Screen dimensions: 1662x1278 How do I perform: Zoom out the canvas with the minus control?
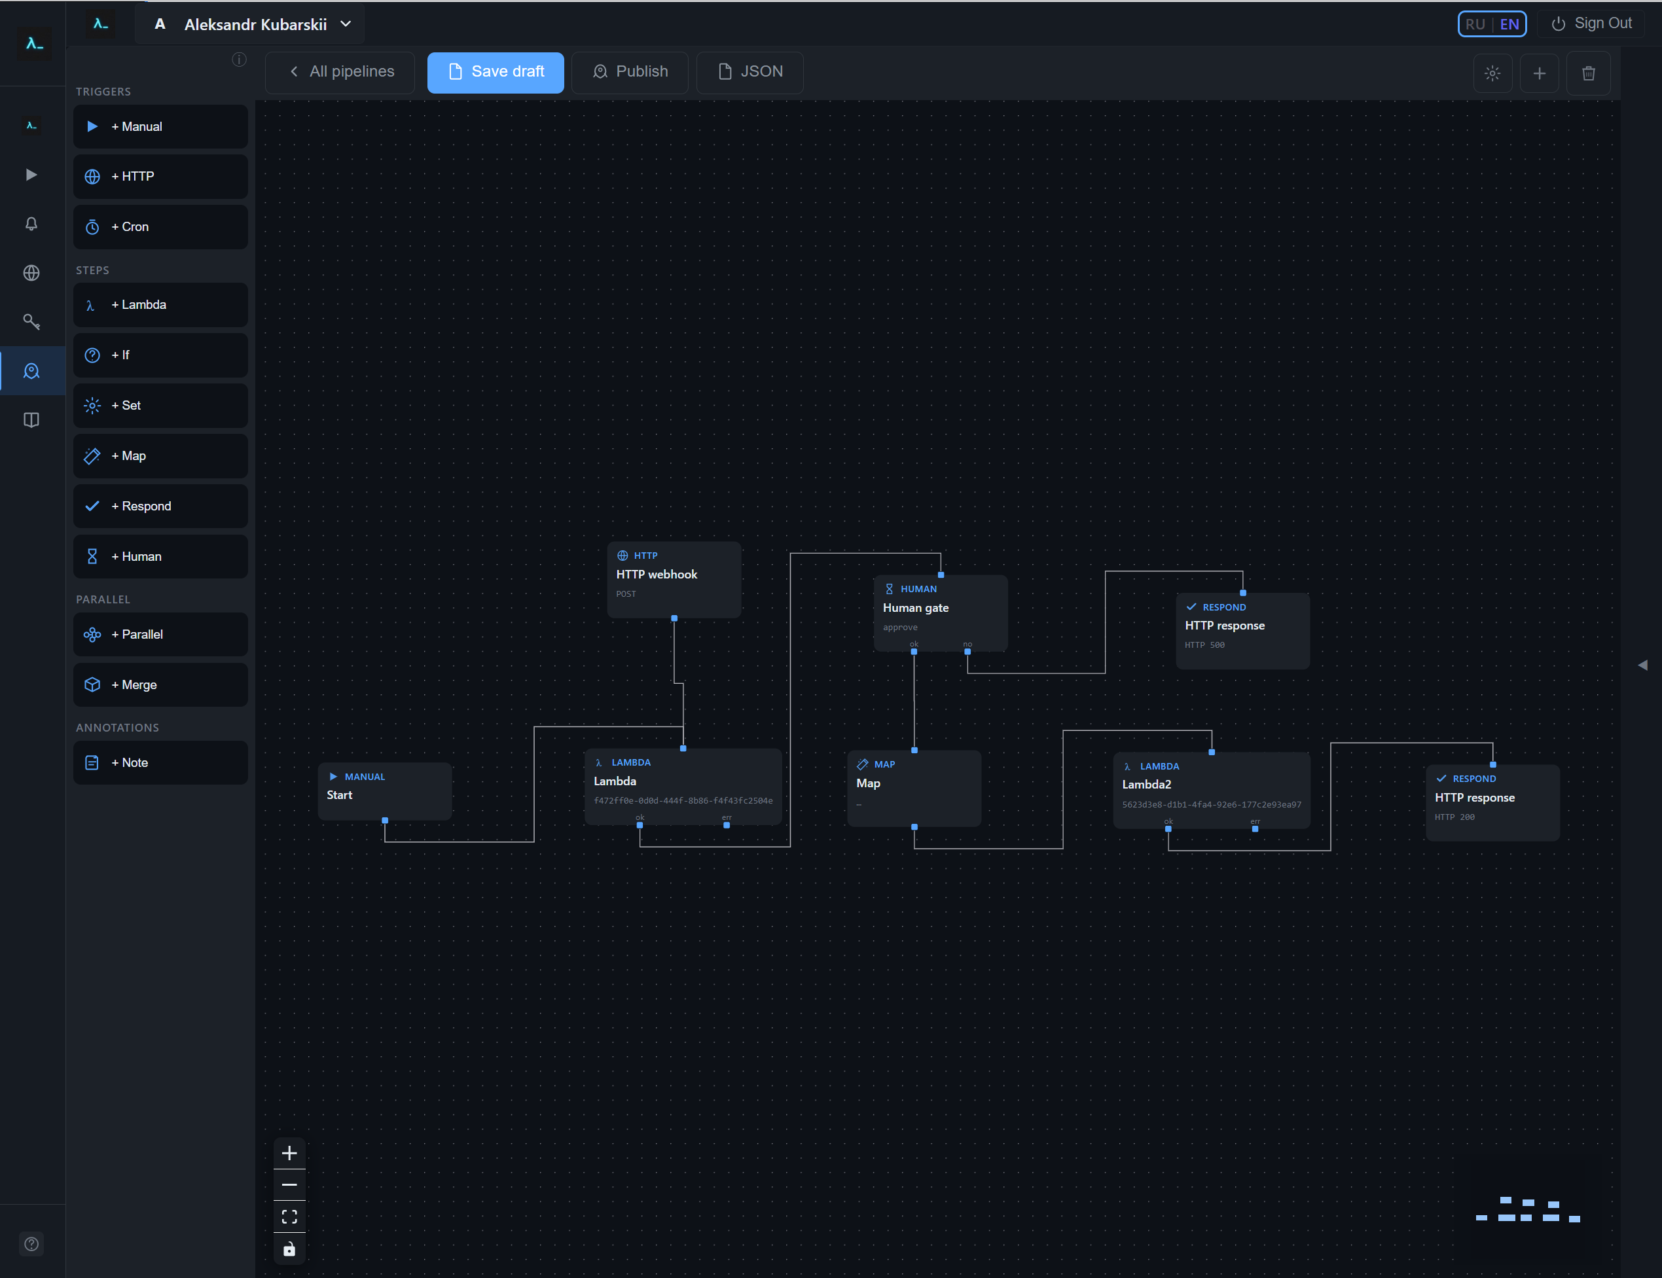[289, 1184]
